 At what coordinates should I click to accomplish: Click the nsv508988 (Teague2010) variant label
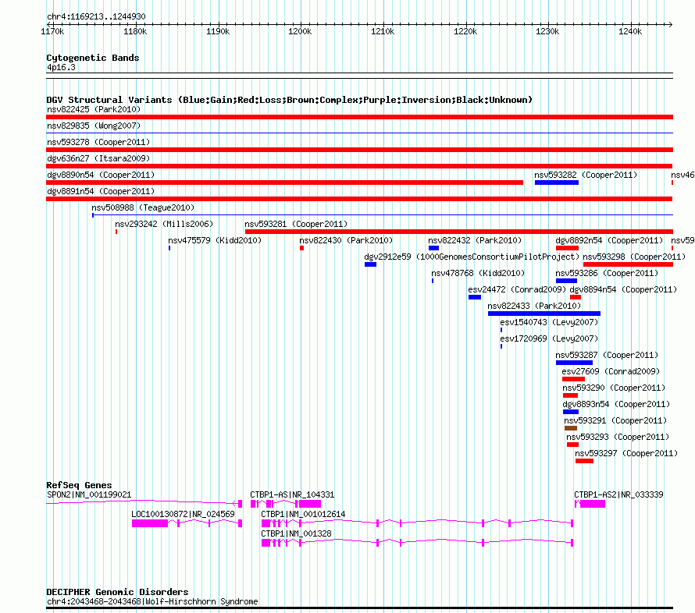(x=143, y=207)
